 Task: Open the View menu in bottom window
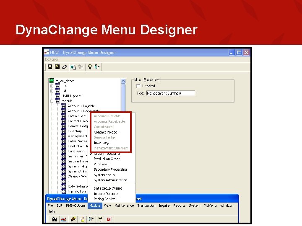point(107,205)
